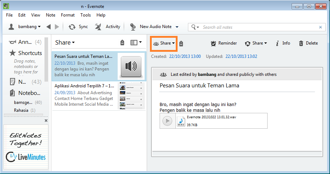Expand the New Audio Note dropdown arrow
330x174 pixels.
click(177, 27)
